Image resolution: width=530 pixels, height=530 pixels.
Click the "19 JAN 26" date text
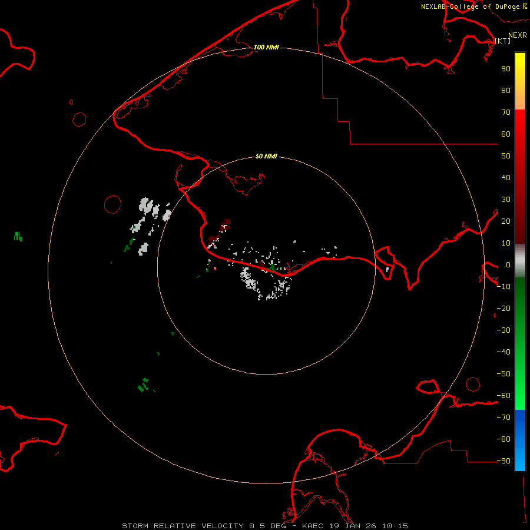pyautogui.click(x=353, y=526)
